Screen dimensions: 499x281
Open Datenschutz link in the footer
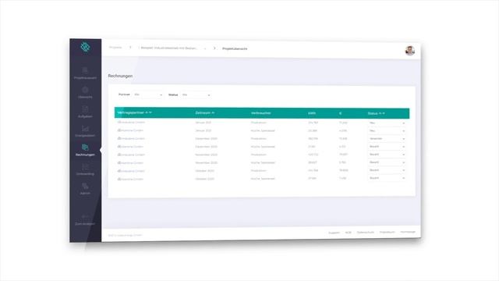click(x=366, y=233)
